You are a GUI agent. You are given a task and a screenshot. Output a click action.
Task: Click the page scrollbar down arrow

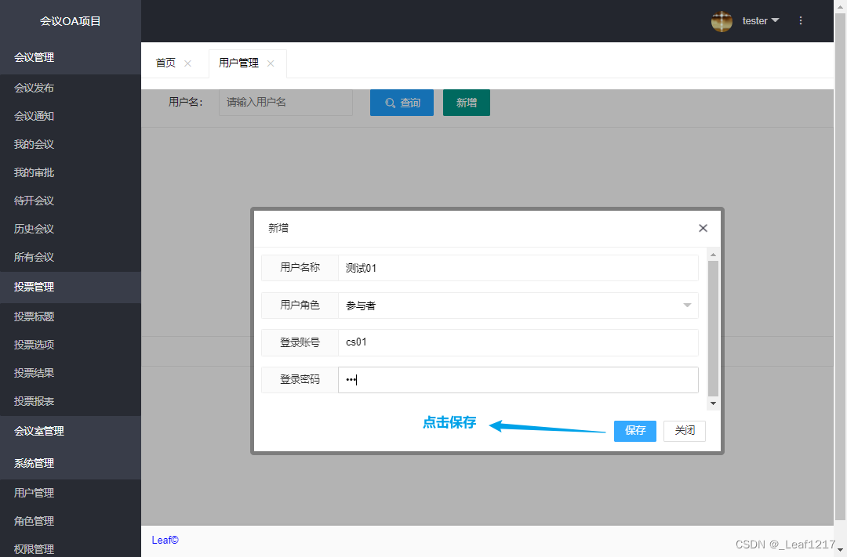pos(840,551)
